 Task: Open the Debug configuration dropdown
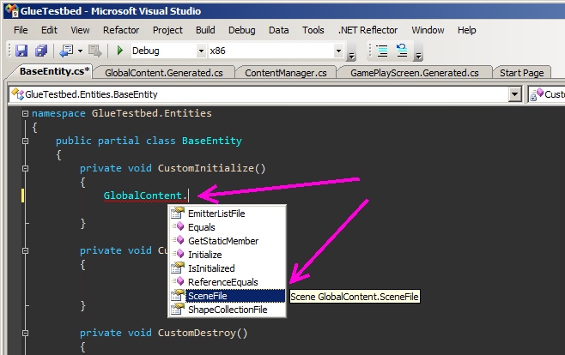[x=201, y=51]
